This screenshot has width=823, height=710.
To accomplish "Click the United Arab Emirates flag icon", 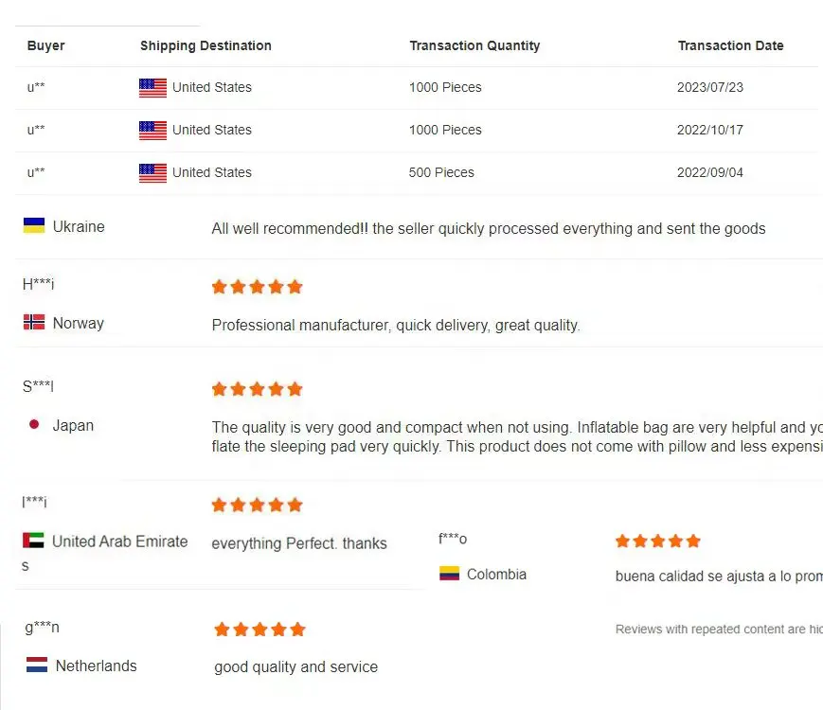I will coord(34,541).
